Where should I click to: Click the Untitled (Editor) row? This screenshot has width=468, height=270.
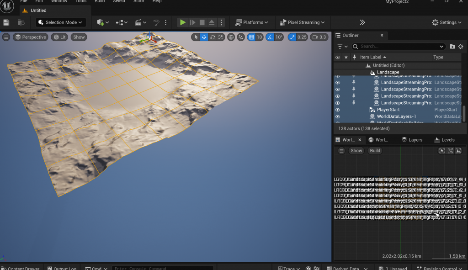[398, 65]
